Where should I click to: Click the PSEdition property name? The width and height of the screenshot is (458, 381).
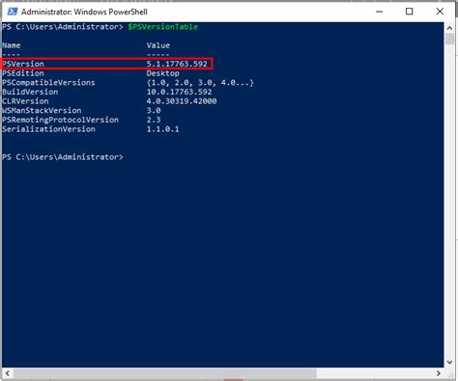pyautogui.click(x=23, y=73)
